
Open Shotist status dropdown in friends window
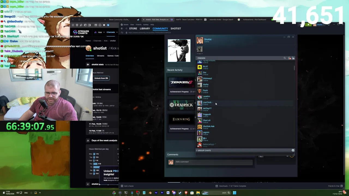coord(213,39)
